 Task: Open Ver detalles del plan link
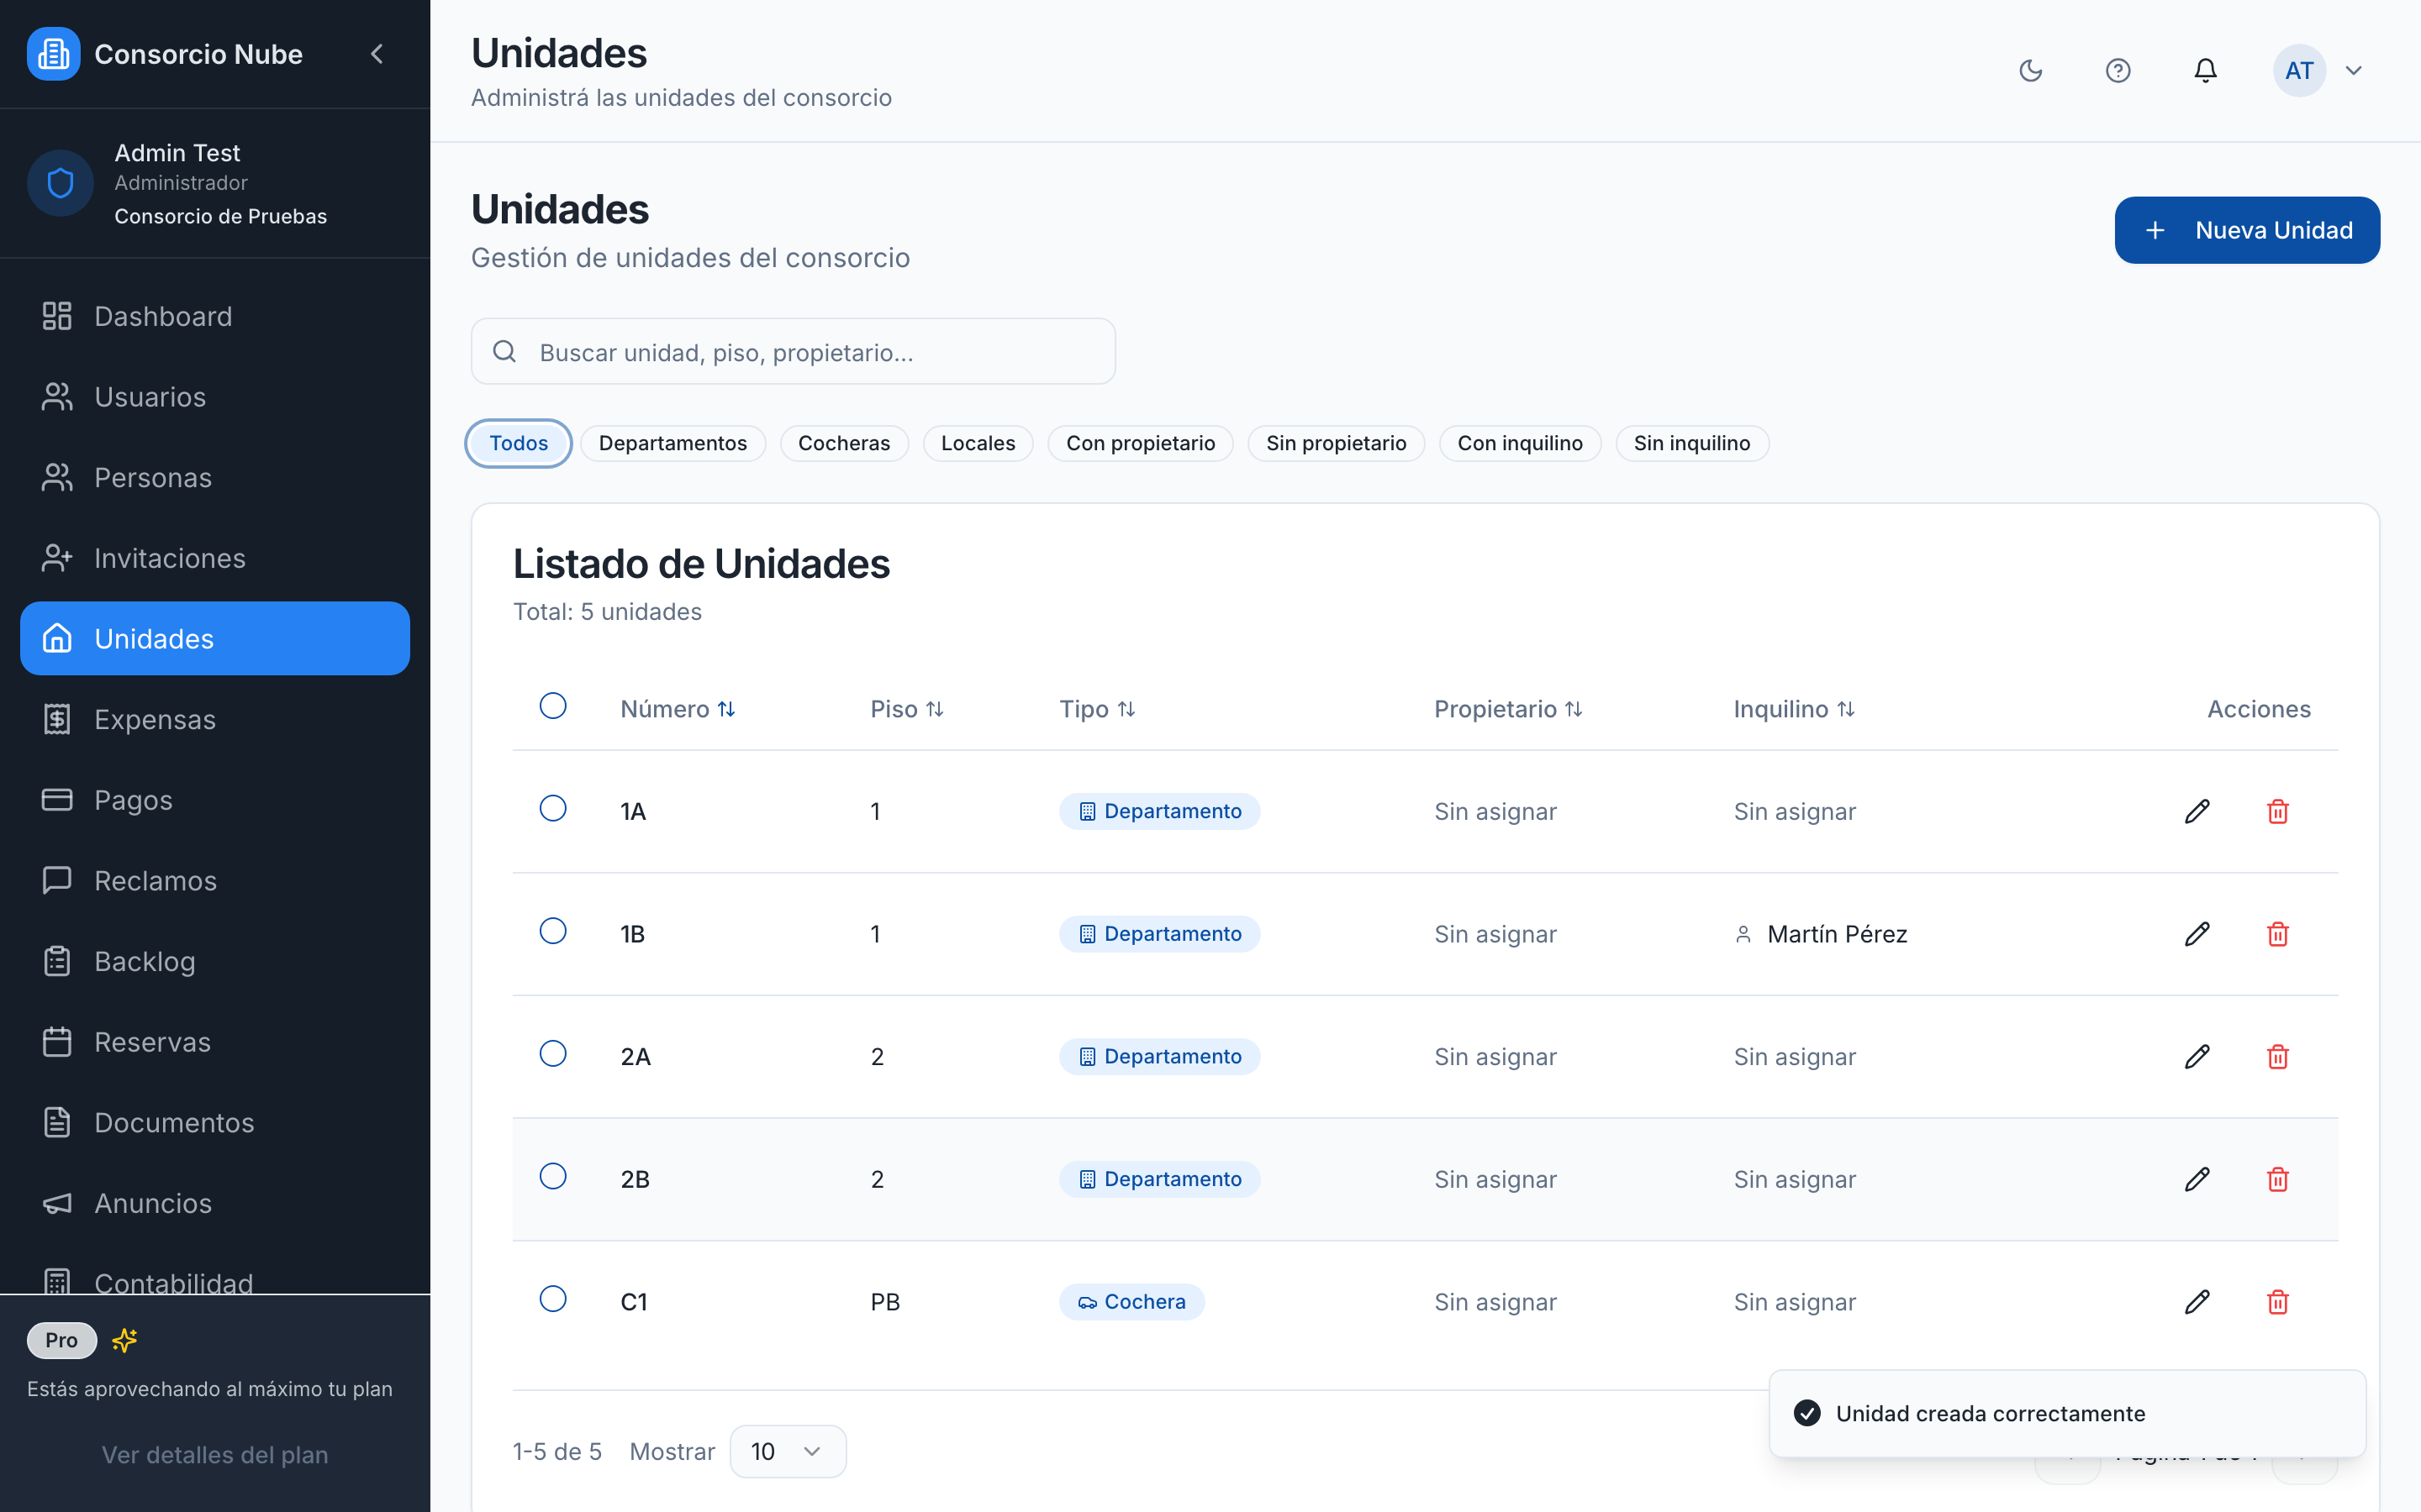pyautogui.click(x=215, y=1455)
